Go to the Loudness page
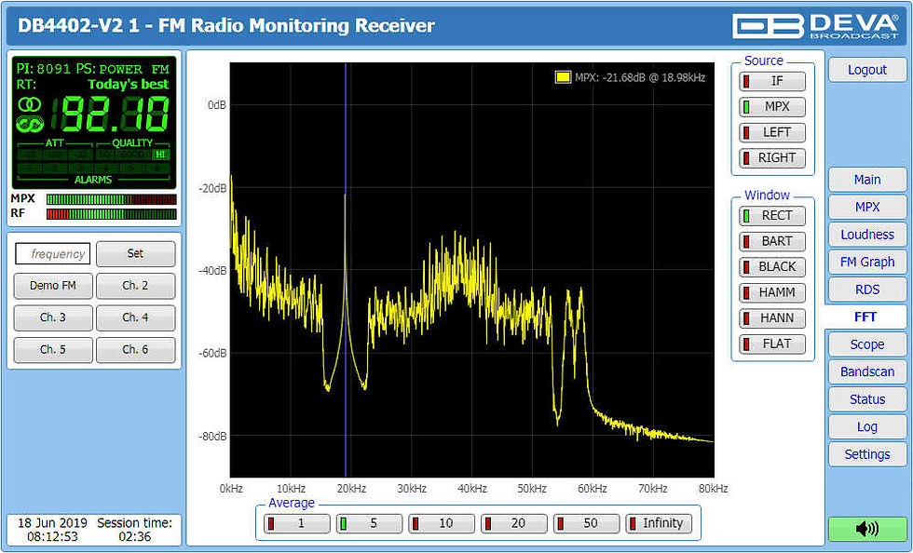 867,235
